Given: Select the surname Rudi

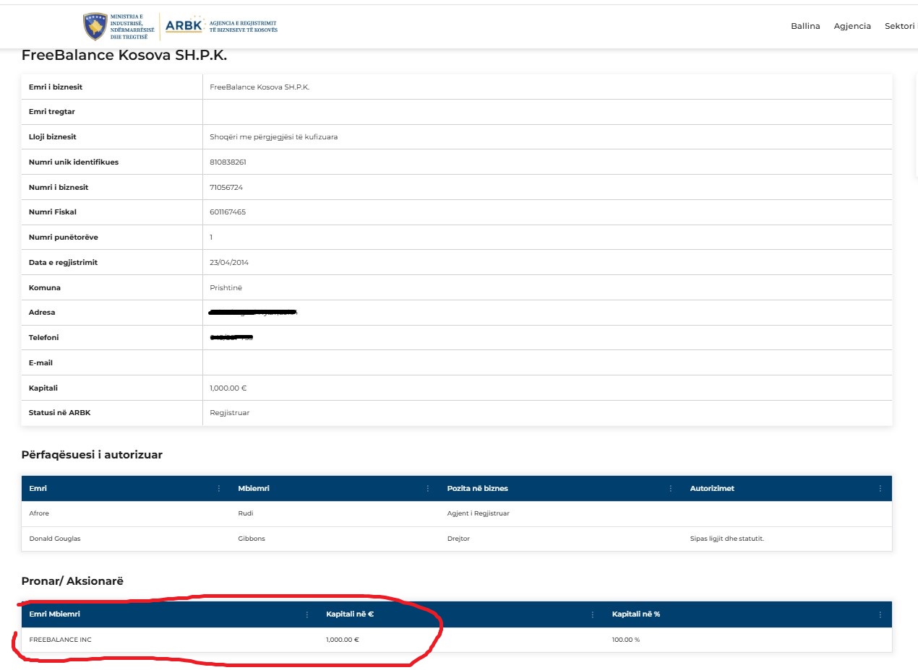Looking at the screenshot, I should 246,514.
